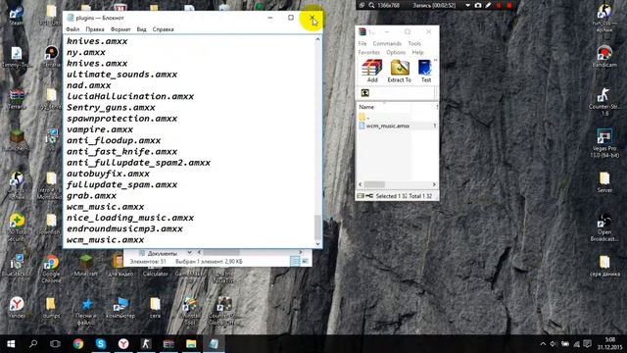Image resolution: width=627 pixels, height=353 pixels.
Task: Select the Counter-Strike 1.6 desktop shortcut
Action: coord(604,102)
